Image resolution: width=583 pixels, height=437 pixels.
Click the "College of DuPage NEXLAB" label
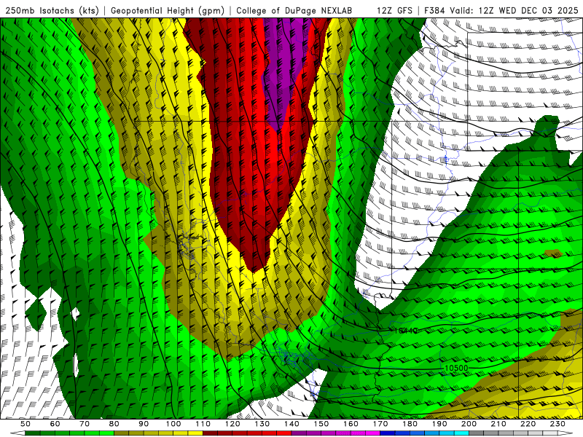[x=294, y=10]
